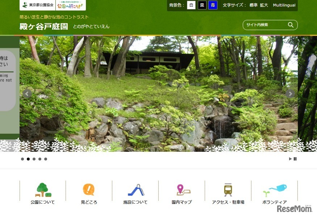Select black (黒) background color
317x217 pixels.
202,5
